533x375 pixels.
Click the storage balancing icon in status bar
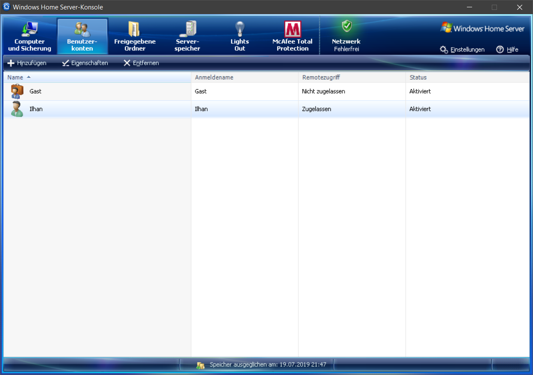[200, 365]
